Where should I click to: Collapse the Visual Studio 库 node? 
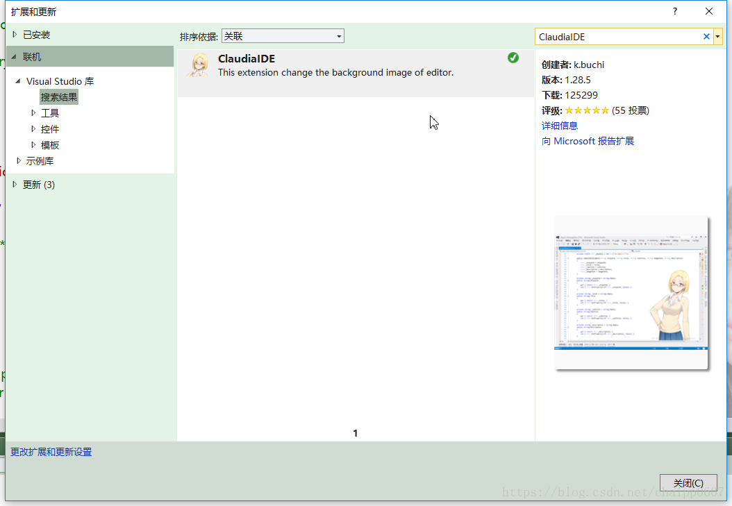(18, 81)
